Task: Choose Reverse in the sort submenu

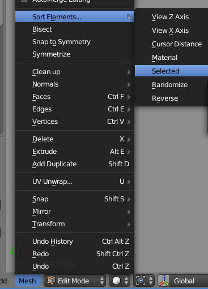Action: (x=171, y=98)
